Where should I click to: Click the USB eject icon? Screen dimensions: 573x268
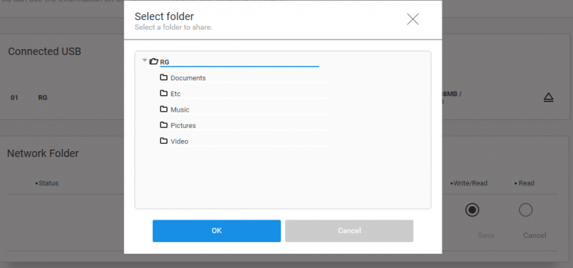(x=548, y=98)
